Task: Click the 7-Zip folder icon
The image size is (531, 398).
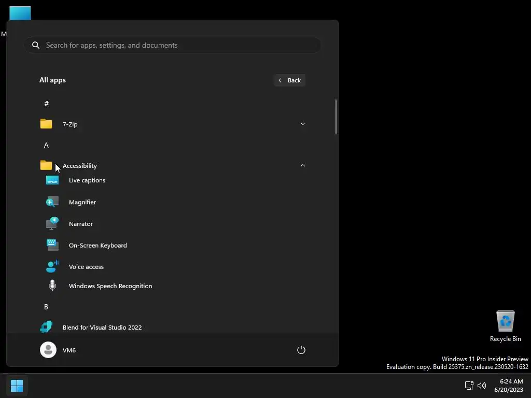Action: pyautogui.click(x=46, y=124)
